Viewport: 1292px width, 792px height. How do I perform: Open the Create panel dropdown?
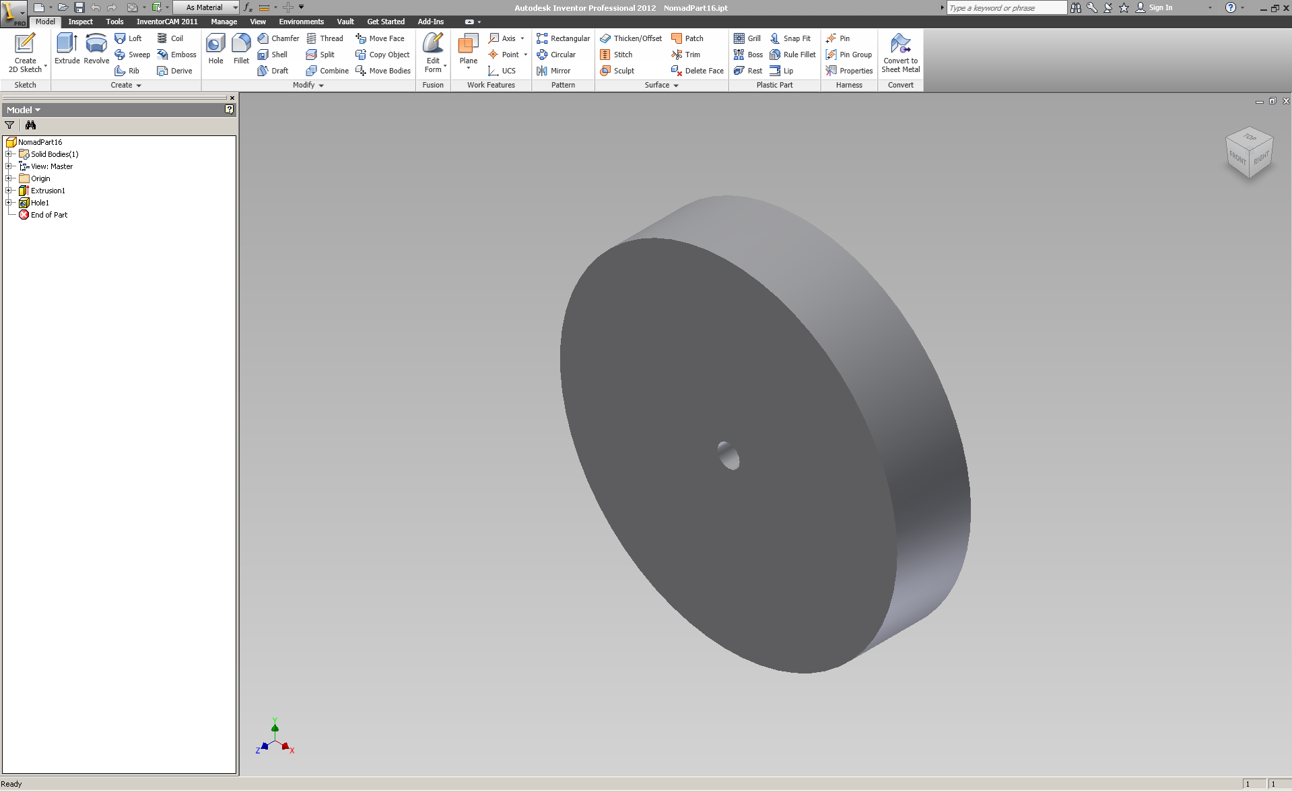[x=126, y=86]
